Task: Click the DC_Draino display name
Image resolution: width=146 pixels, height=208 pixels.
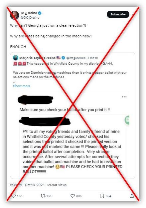Action: pyautogui.click(x=29, y=13)
